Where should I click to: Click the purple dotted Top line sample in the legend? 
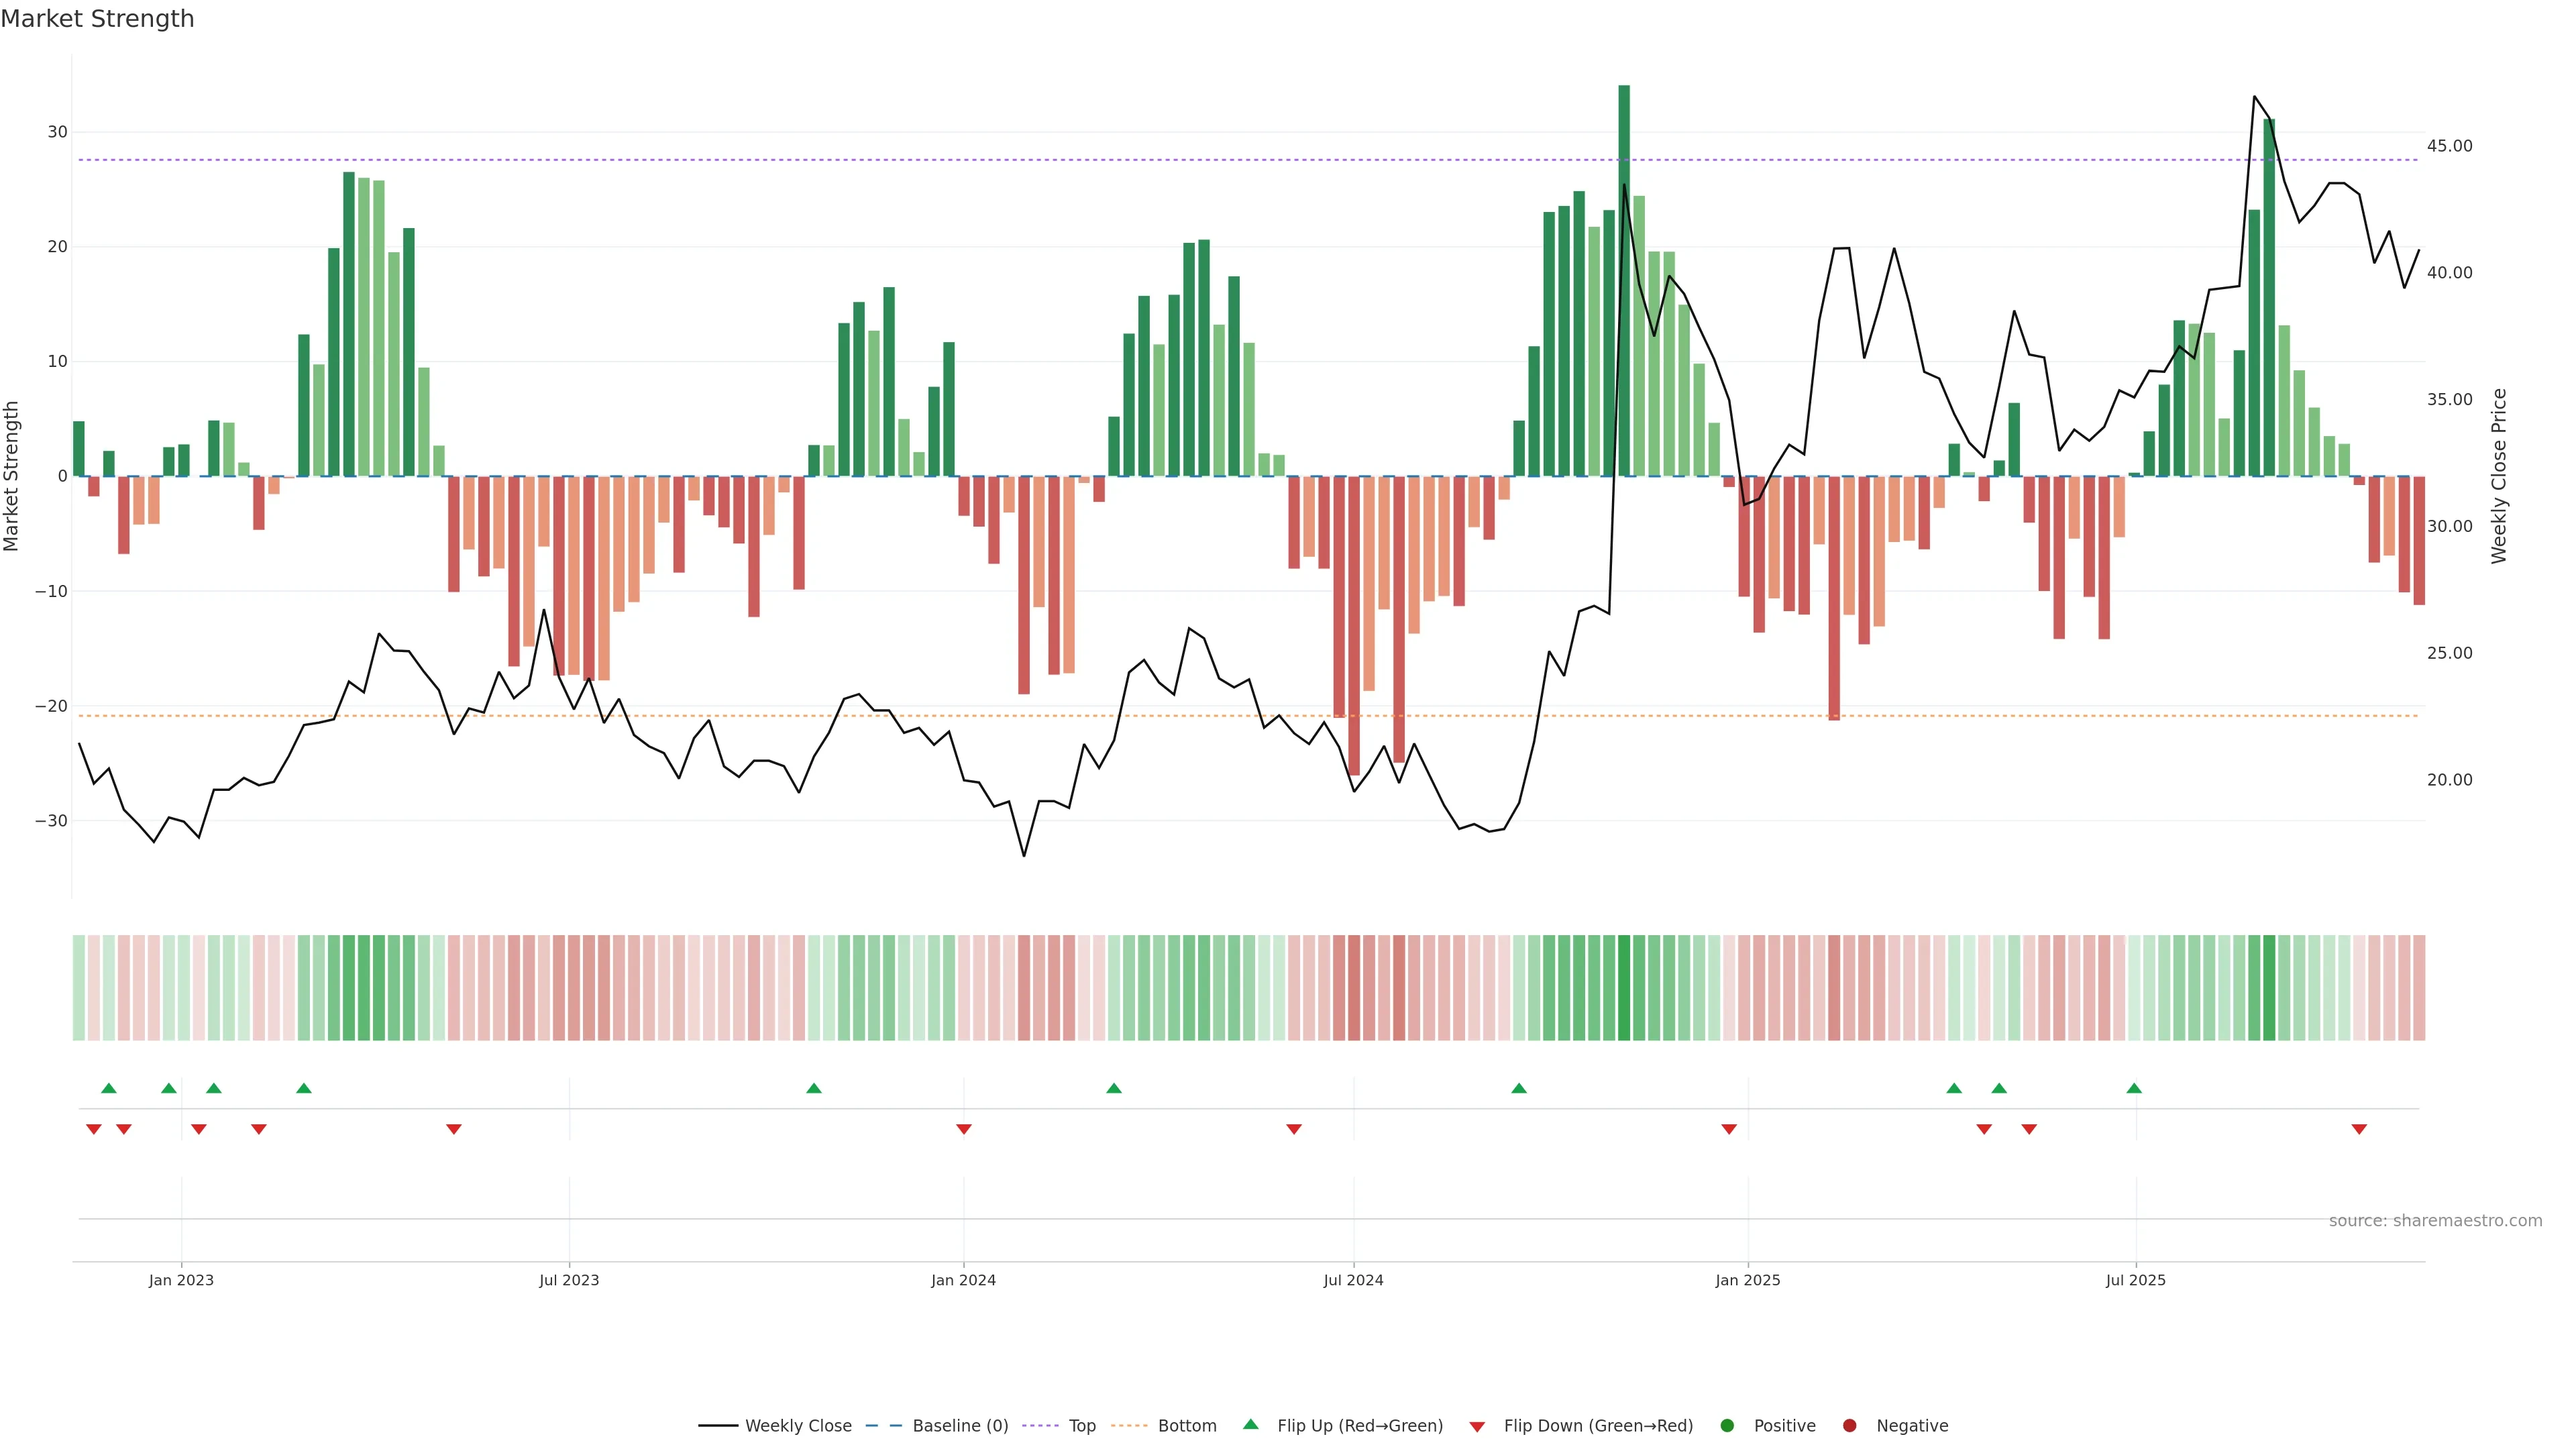point(1041,1425)
